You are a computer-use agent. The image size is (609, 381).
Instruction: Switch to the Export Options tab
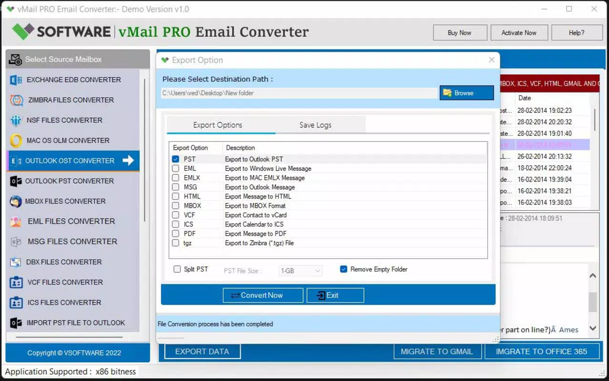coord(218,125)
